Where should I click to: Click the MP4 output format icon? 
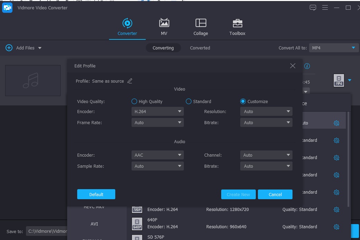339,80
